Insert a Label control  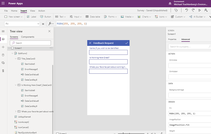[32, 17]
